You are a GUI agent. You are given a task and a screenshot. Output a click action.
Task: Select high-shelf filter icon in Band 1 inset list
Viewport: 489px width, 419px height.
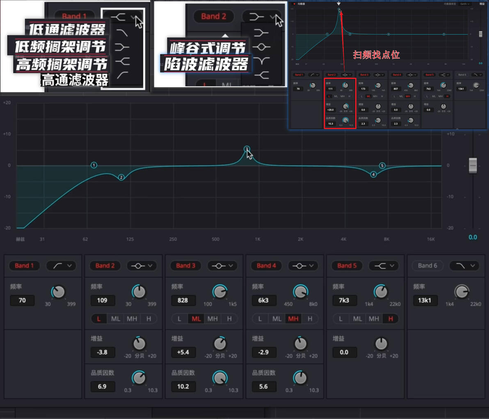click(x=123, y=61)
